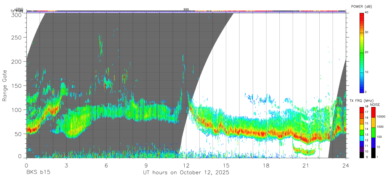
Task: Select the 'TX FRQ (MHz)' legend heading
Action: [361, 101]
